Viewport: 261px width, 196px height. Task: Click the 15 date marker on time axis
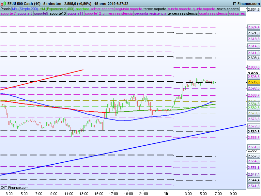click(x=166, y=193)
